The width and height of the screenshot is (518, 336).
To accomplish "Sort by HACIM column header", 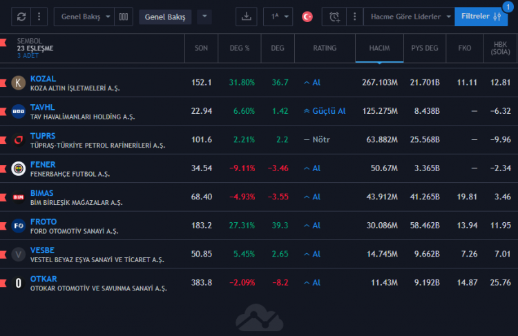I will pos(379,48).
